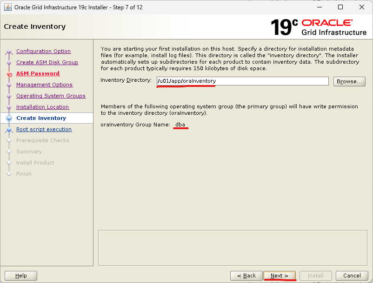This screenshot has height=283, width=373.
Task: Click the Inventory Directory text field
Action: 243,81
